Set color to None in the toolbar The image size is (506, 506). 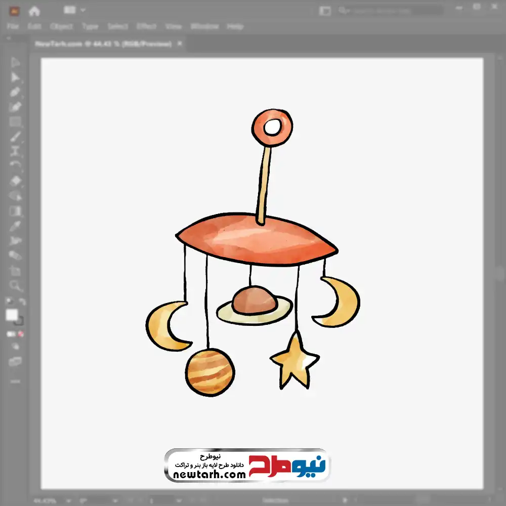point(21,334)
